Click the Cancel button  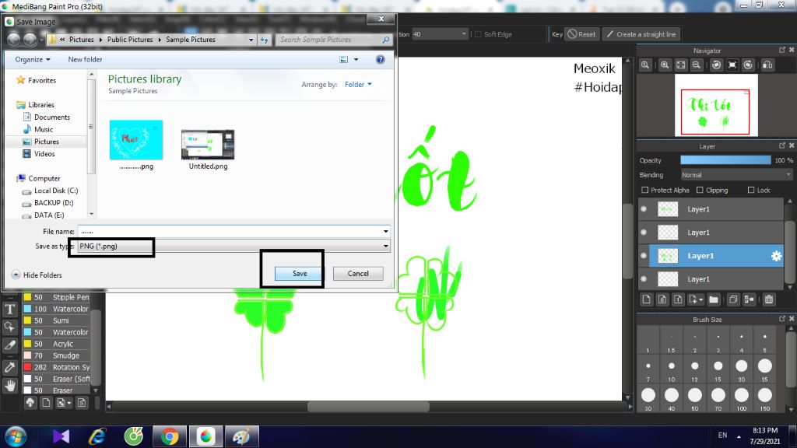point(358,274)
